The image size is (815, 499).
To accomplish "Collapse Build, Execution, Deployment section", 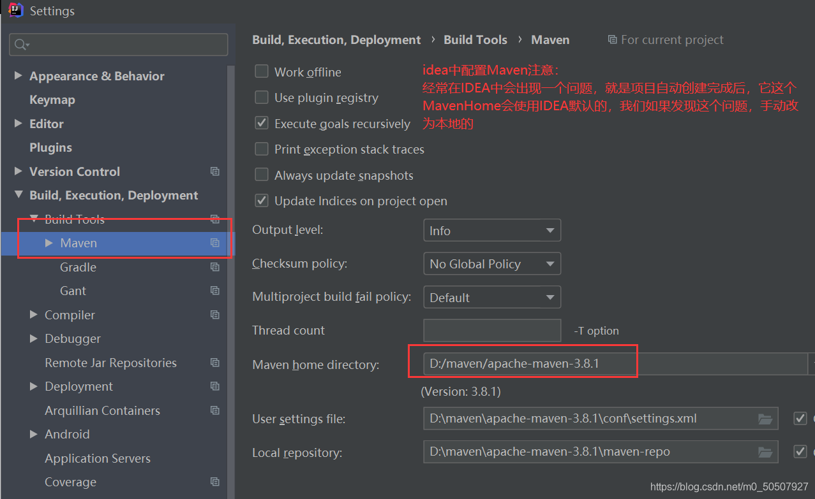I will pyautogui.click(x=18, y=195).
